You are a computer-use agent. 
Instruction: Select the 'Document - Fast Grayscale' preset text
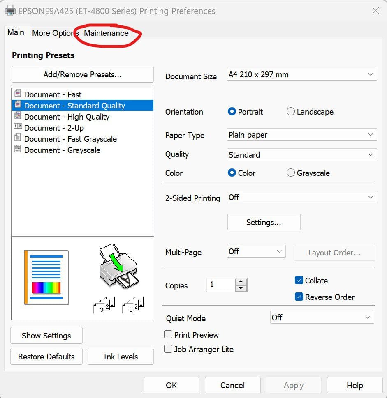coord(71,139)
